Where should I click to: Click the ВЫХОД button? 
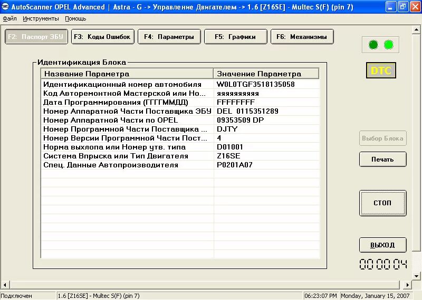pos(383,245)
